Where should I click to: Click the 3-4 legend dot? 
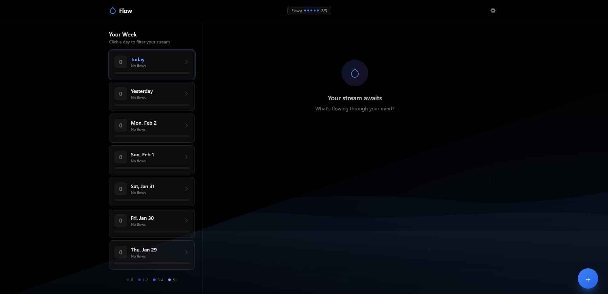[x=154, y=280]
